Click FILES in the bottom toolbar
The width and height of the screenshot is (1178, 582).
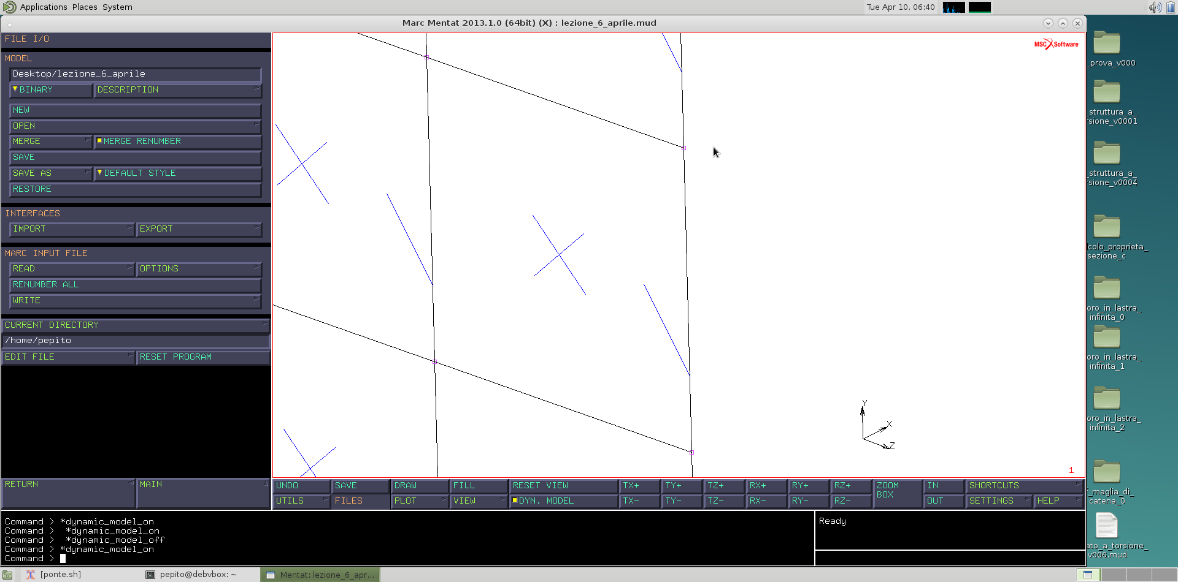click(x=360, y=501)
